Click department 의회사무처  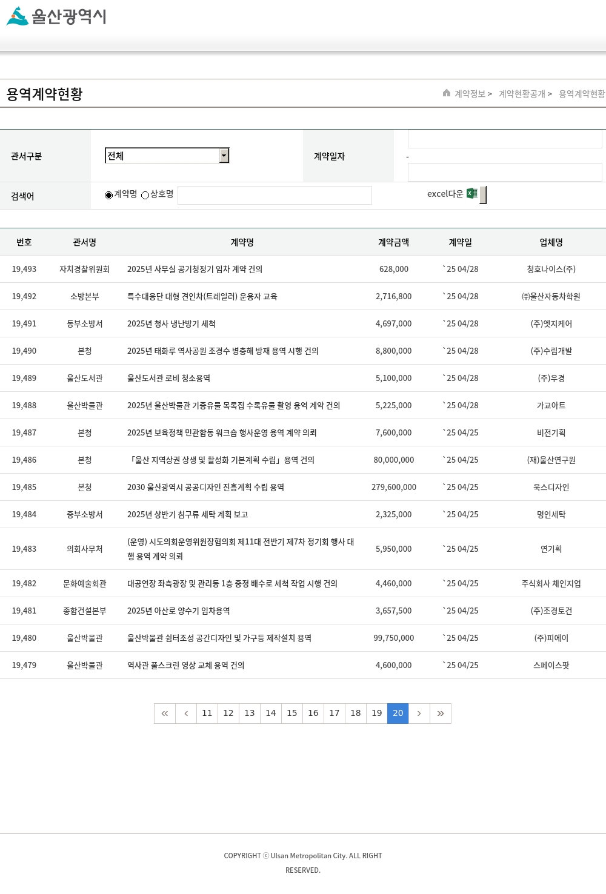click(x=85, y=549)
